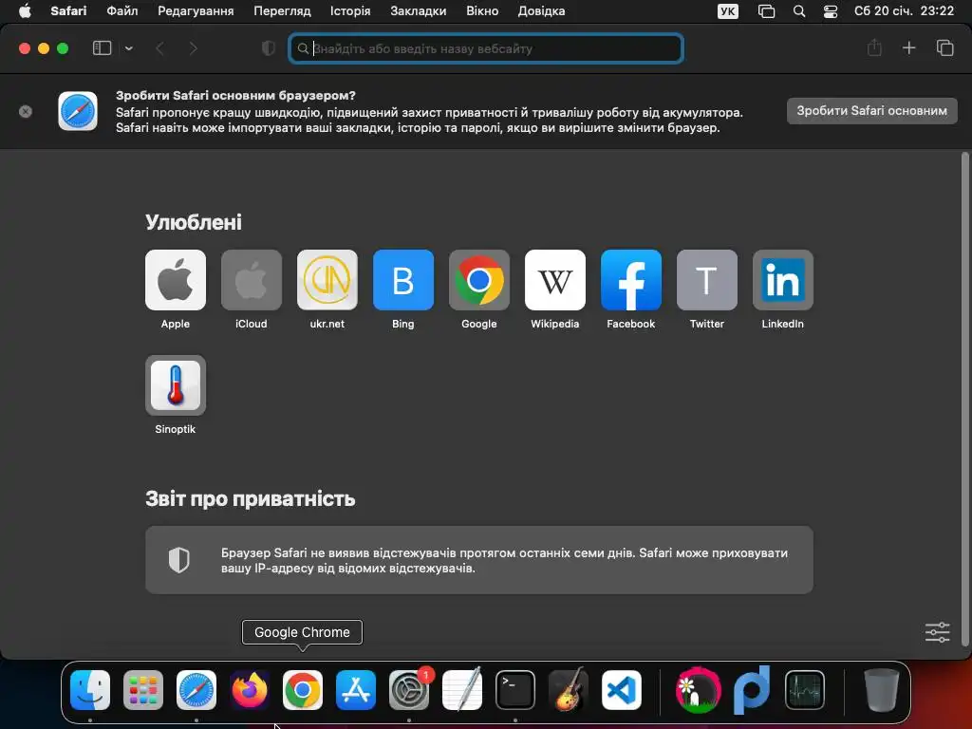Go forward with the forward arrow
This screenshot has width=972, height=729.
pos(193,48)
